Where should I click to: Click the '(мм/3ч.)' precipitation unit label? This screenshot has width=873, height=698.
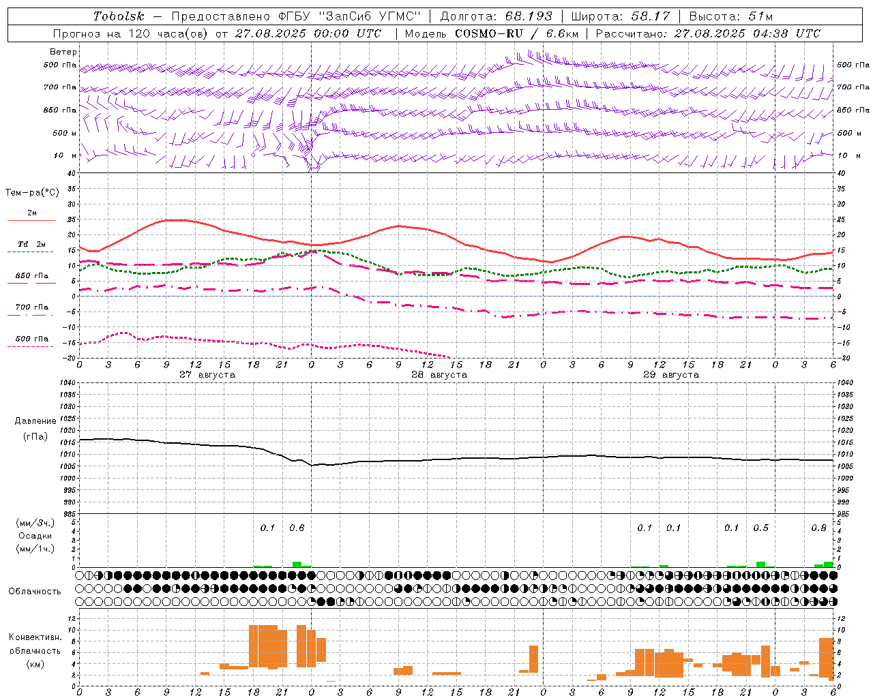click(35, 523)
